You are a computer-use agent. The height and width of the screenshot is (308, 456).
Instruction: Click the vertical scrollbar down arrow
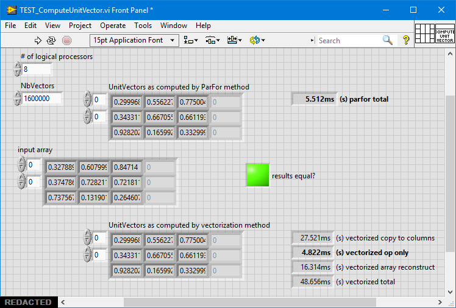pyautogui.click(x=450, y=292)
